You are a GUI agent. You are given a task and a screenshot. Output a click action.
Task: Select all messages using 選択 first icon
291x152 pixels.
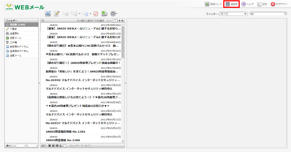pyautogui.click(x=49, y=146)
